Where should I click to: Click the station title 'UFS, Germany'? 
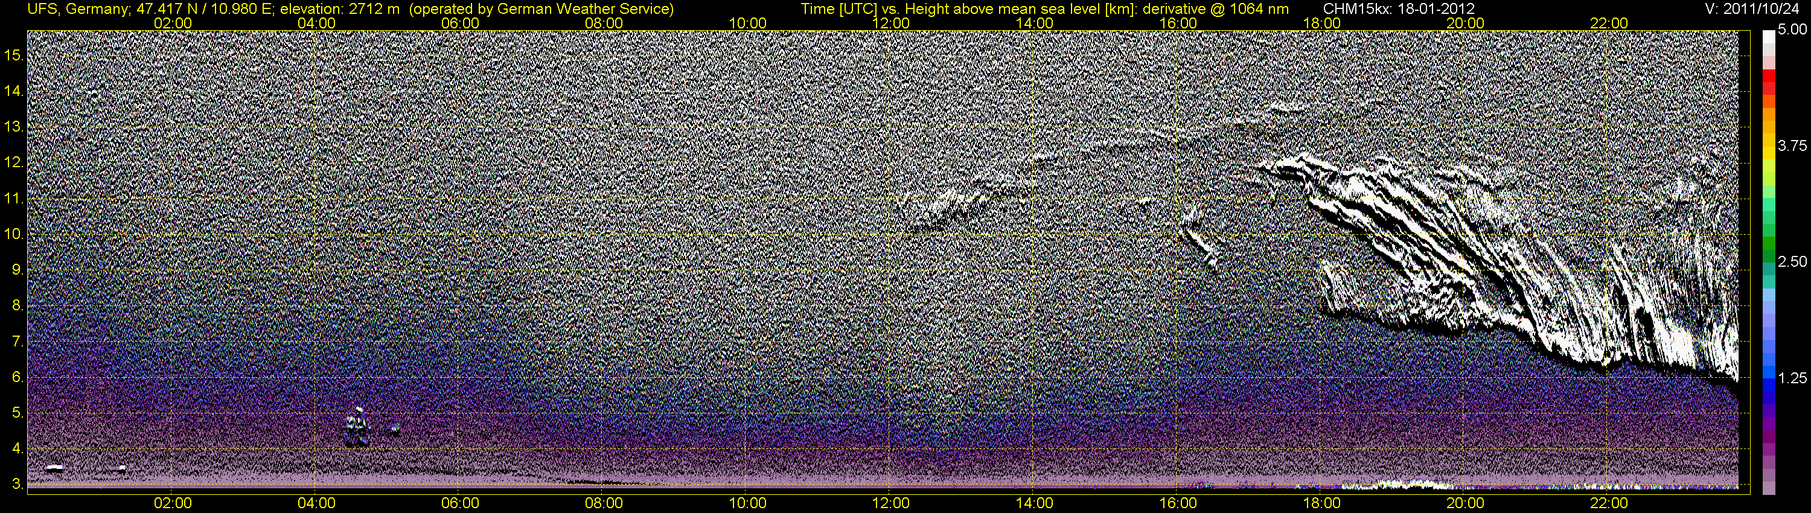pyautogui.click(x=77, y=8)
